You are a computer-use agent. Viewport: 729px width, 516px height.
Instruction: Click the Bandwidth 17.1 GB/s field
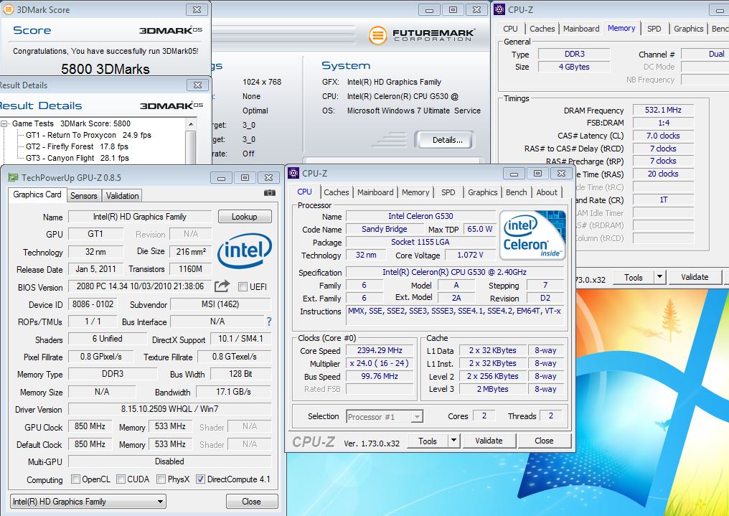coord(233,392)
